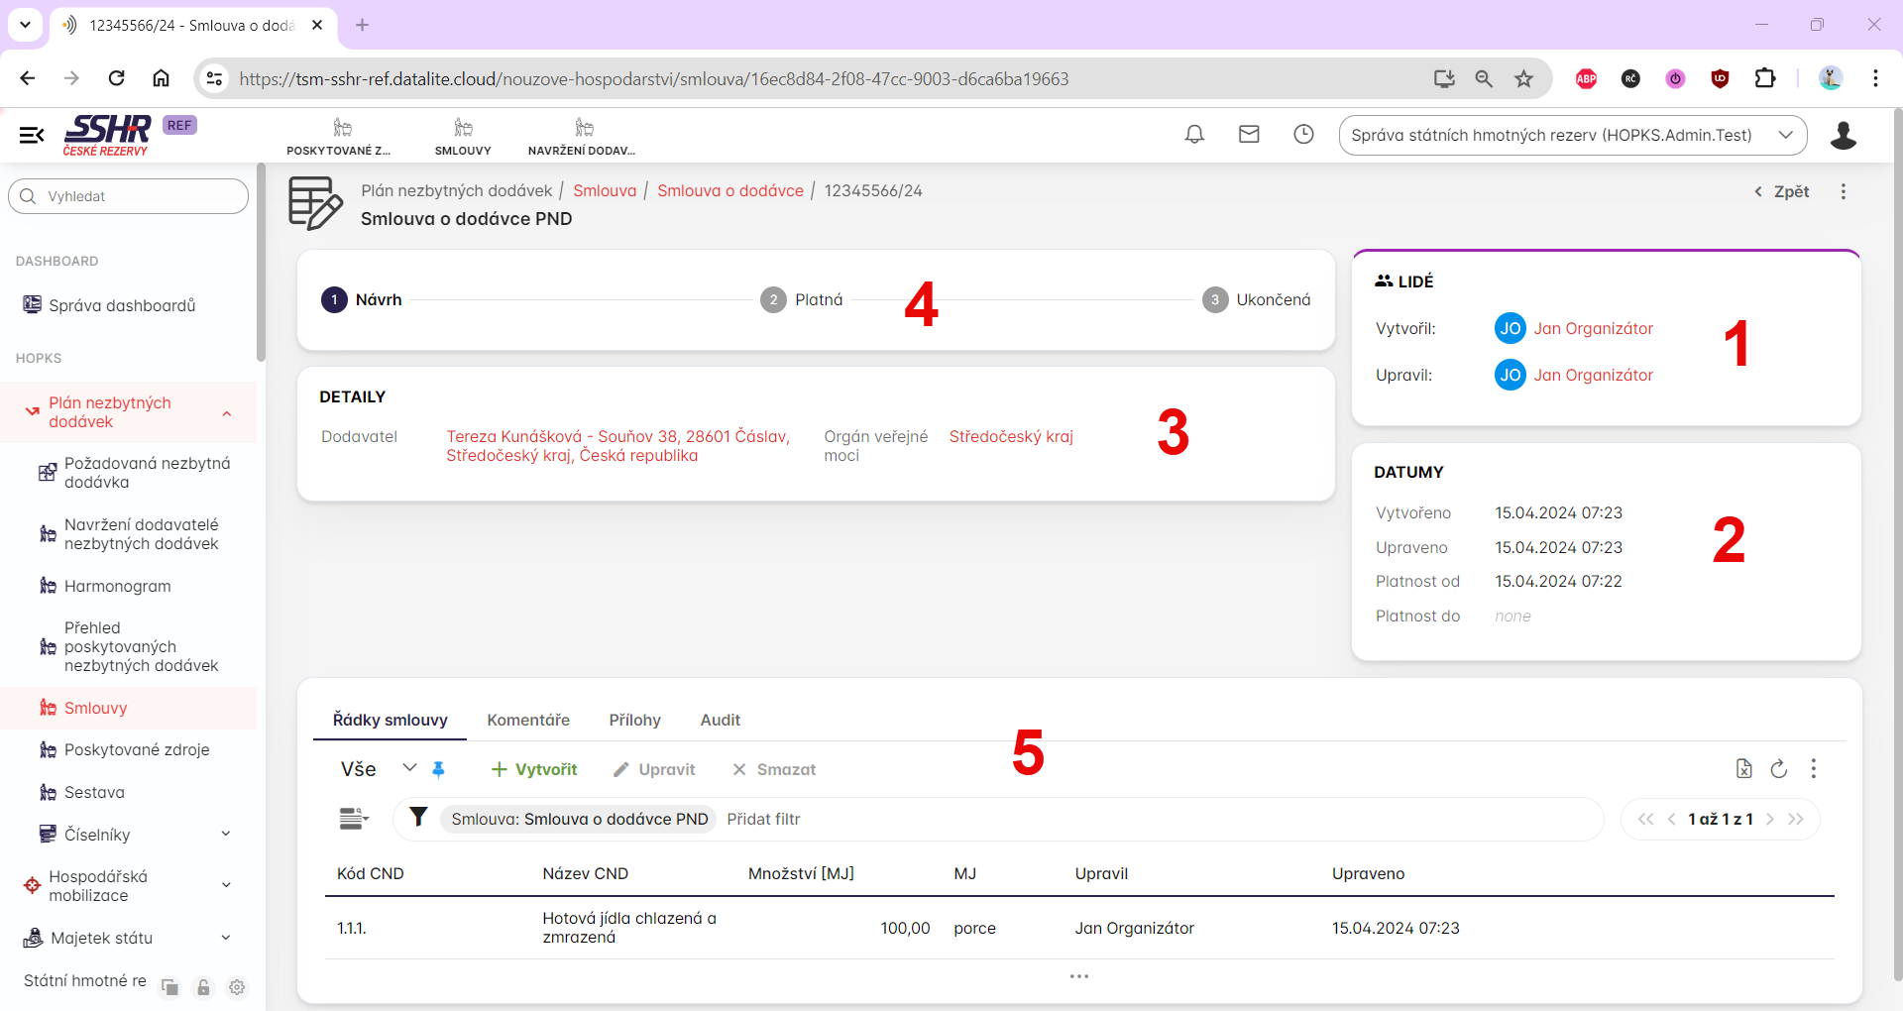
Task: Open the mail envelope icon in header
Action: 1249,135
